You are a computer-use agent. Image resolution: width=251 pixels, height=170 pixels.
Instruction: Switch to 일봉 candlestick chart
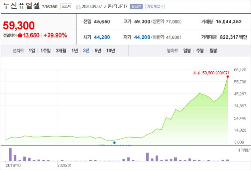pos(187,51)
